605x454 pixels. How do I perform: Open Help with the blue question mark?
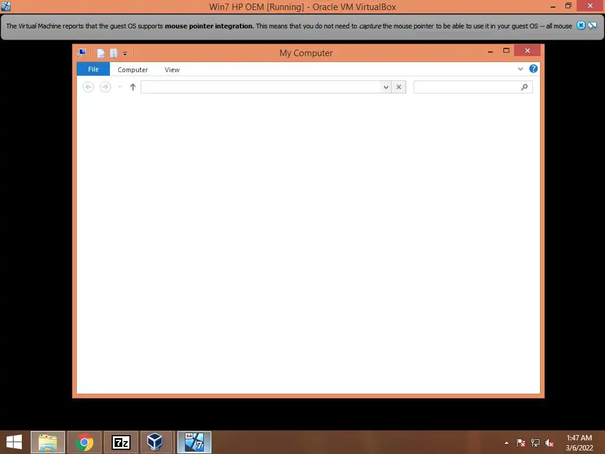534,69
